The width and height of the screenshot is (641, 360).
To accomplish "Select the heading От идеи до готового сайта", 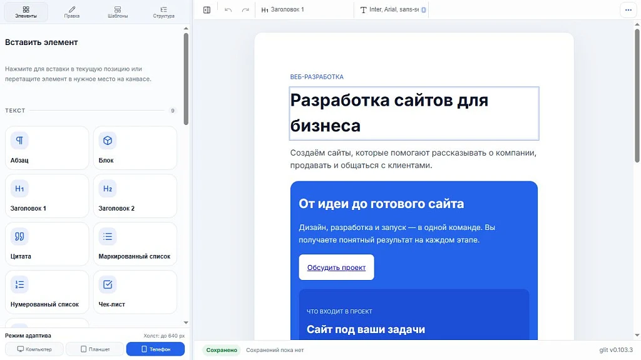I will (381, 204).
